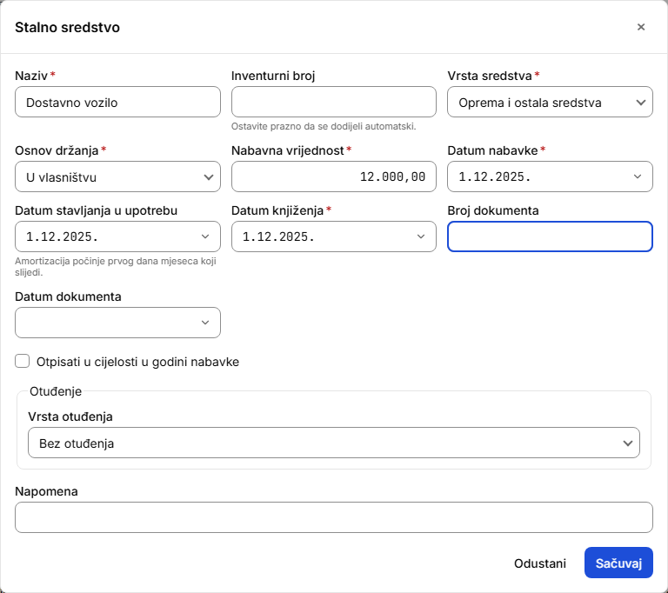Tick Otpisati u cijelosti u godini nabavke
This screenshot has height=593, width=668.
tap(22, 361)
